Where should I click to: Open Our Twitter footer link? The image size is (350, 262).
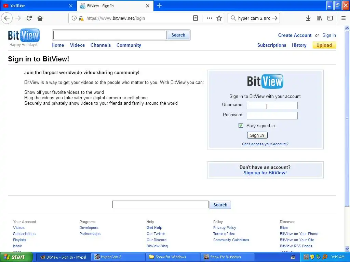[x=156, y=234]
